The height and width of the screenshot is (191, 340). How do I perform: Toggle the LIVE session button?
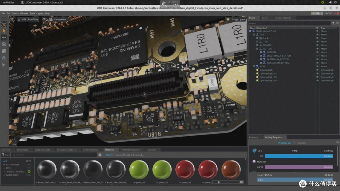(x=315, y=13)
